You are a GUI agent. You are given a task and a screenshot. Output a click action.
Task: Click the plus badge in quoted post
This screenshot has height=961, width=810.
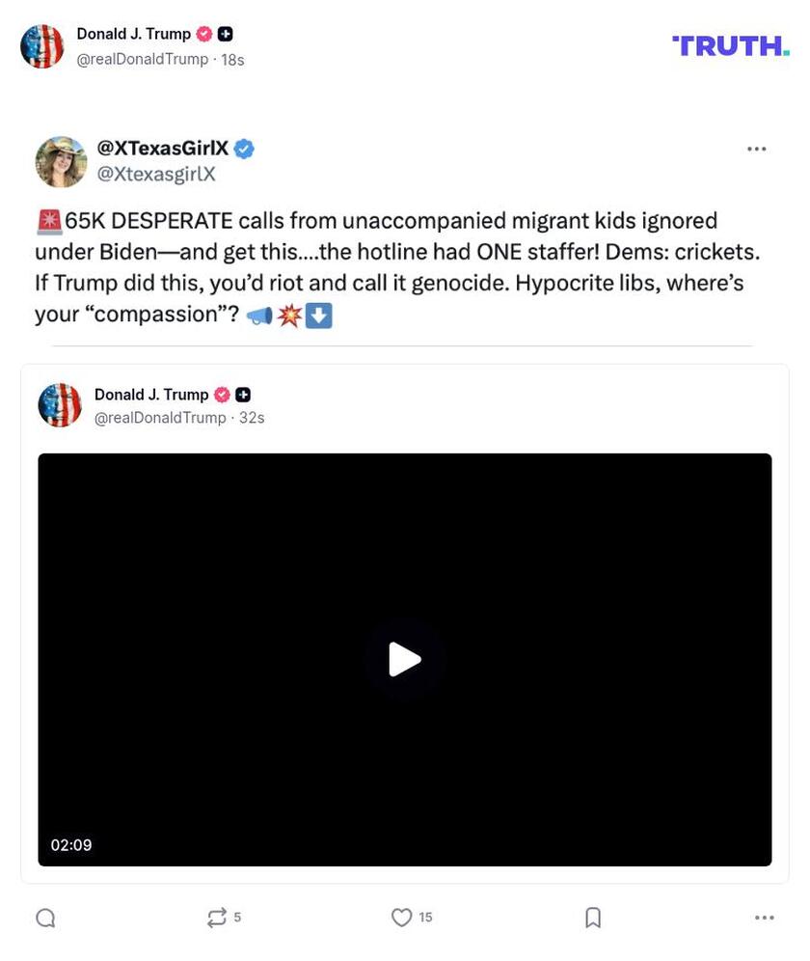point(243,395)
